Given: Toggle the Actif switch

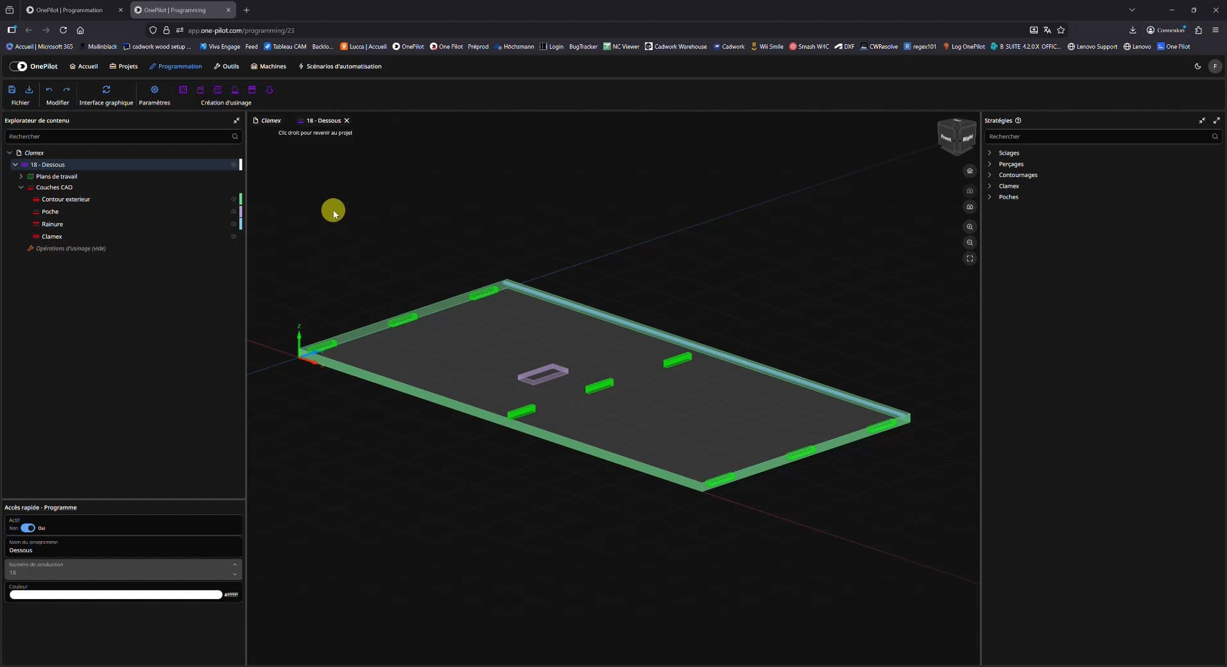Looking at the screenshot, I should pos(28,528).
